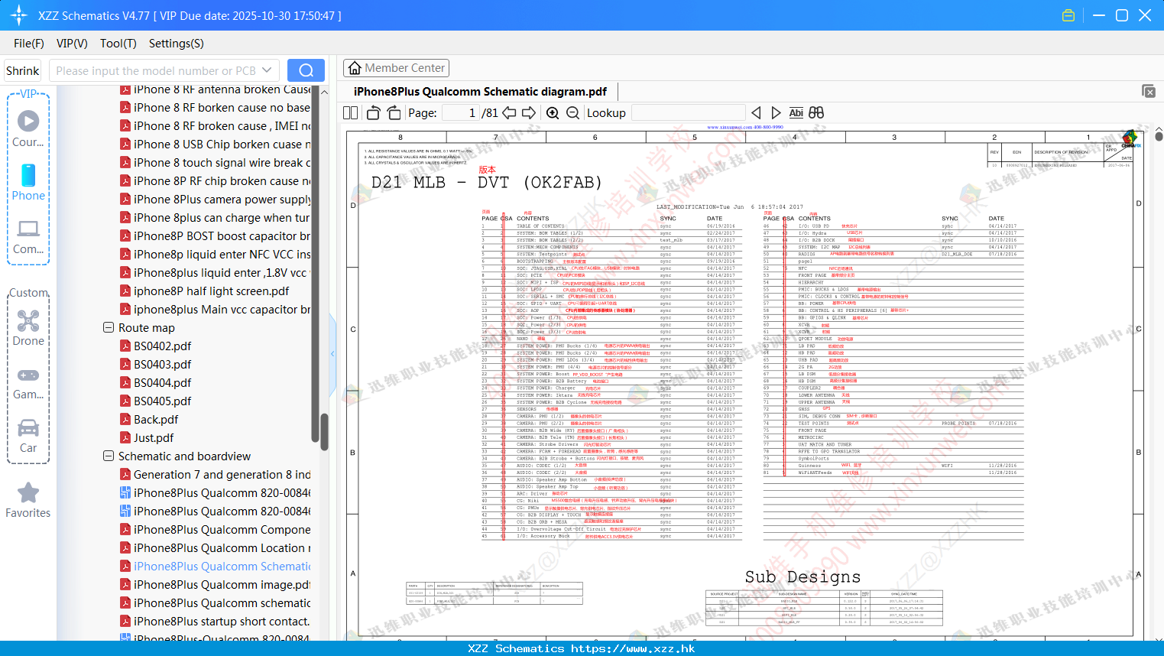
Task: Open Member Center home button
Action: click(396, 68)
